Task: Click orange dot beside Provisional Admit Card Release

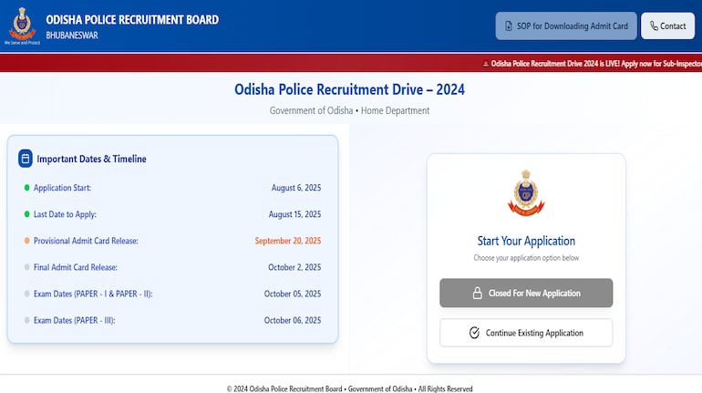Action: click(26, 241)
